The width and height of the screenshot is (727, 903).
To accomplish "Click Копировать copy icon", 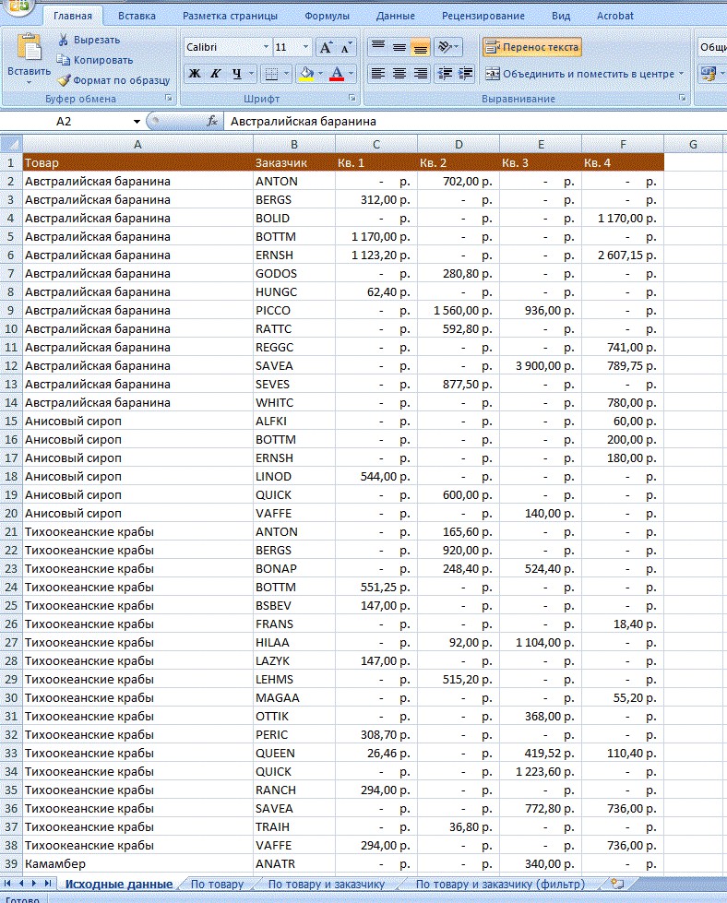I will 64,59.
